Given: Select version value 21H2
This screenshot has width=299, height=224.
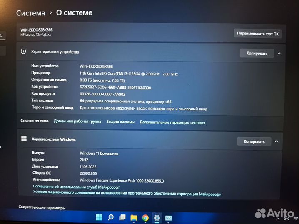Looking at the screenshot, I should (84, 160).
